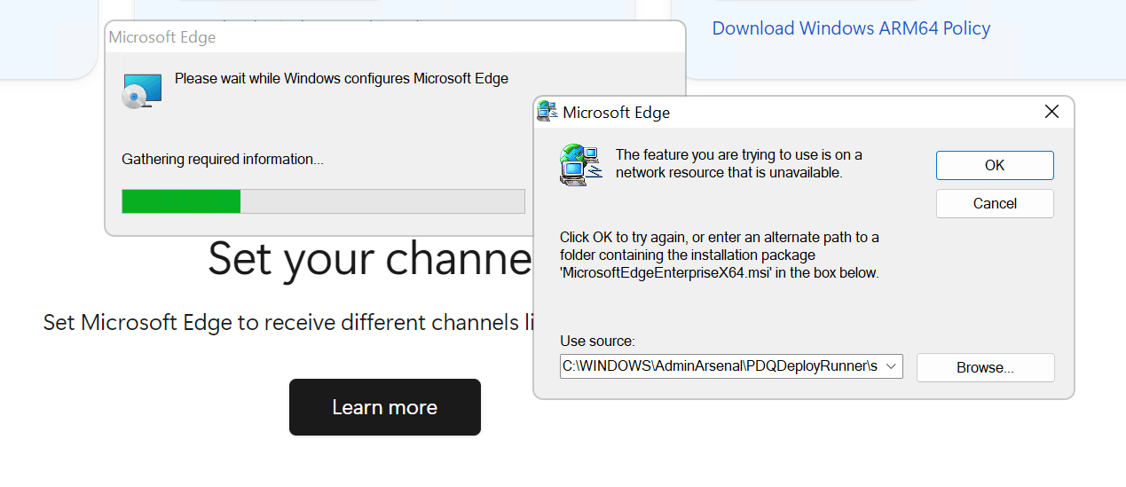Click 'Use source:' label
Image resolution: width=1126 pixels, height=487 pixels.
tap(597, 342)
